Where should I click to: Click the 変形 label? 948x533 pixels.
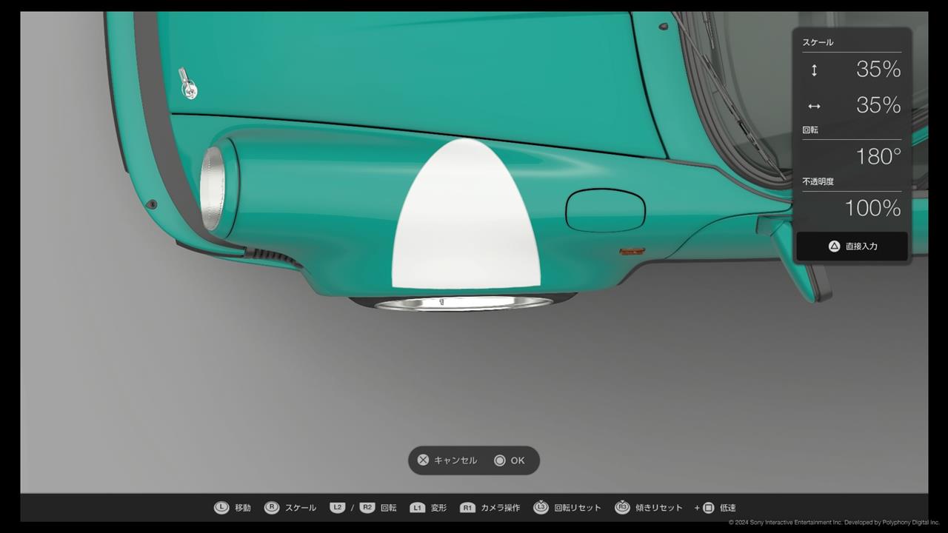[438, 508]
